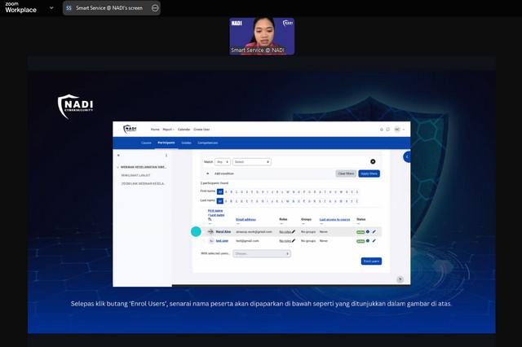Image resolution: width=522 pixels, height=347 pixels.
Task: Collapse the Webinar Keselamatan Siber section
Action: (118, 167)
